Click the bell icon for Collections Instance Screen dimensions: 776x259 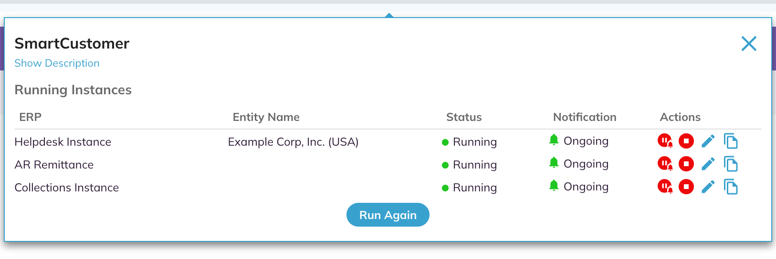point(554,185)
